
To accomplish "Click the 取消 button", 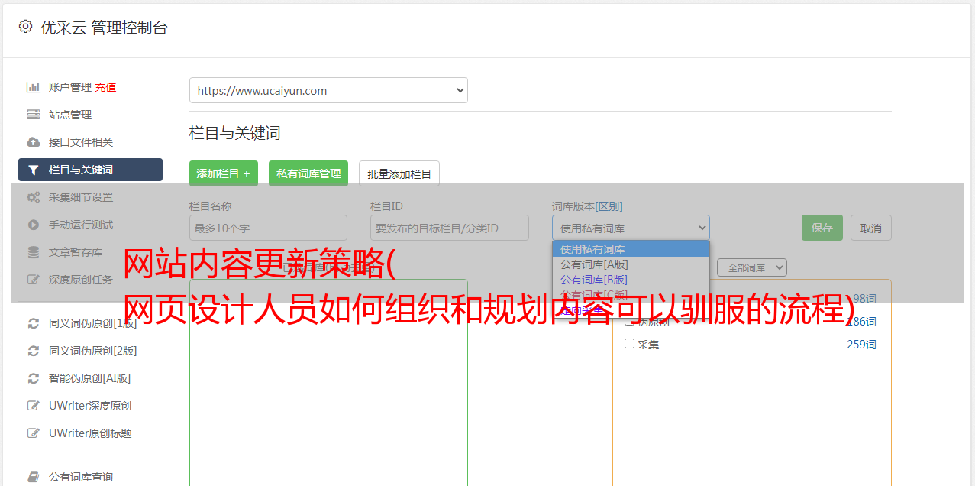I will [871, 228].
